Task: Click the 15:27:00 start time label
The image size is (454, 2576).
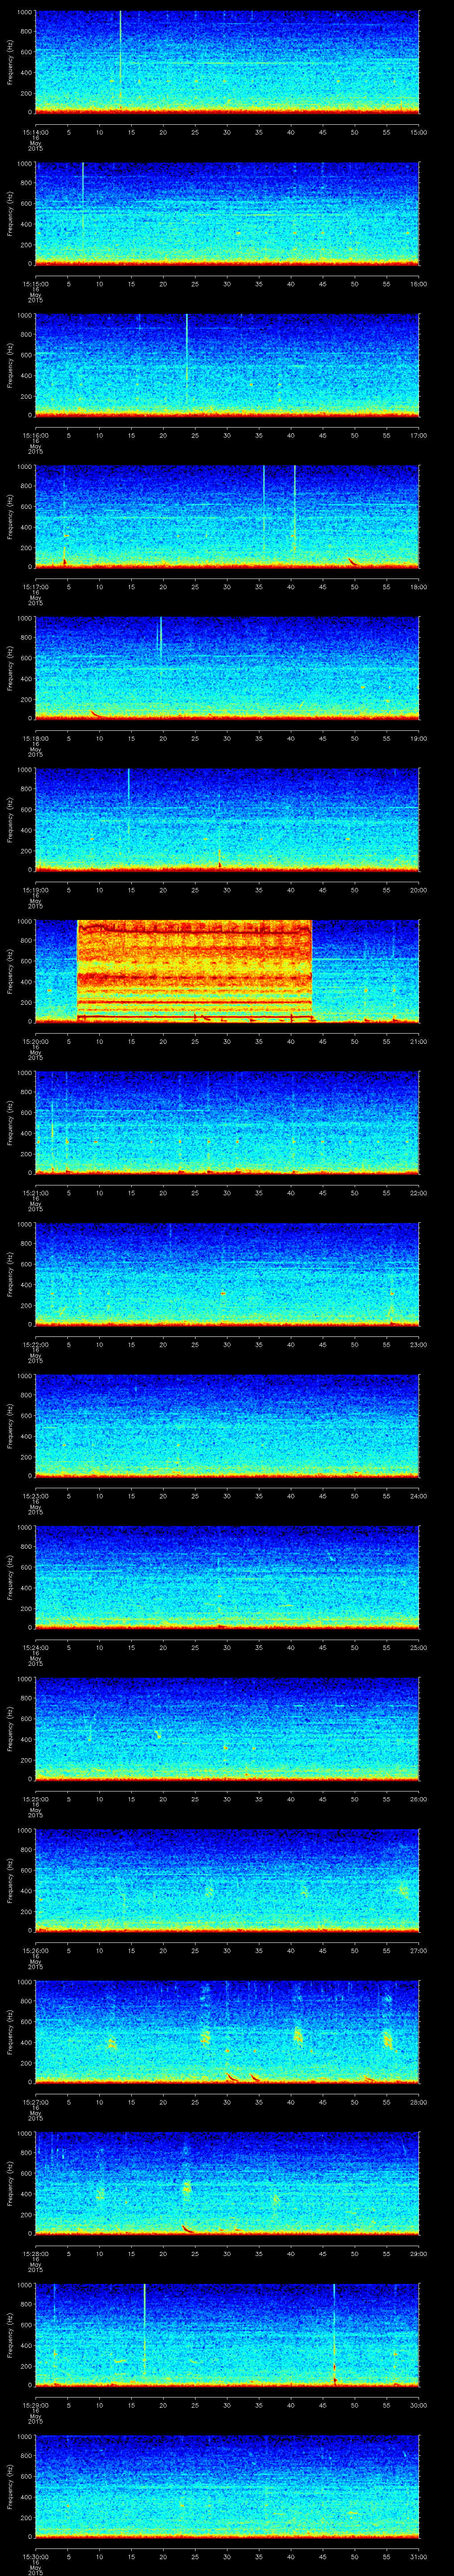Action: click(36, 2102)
